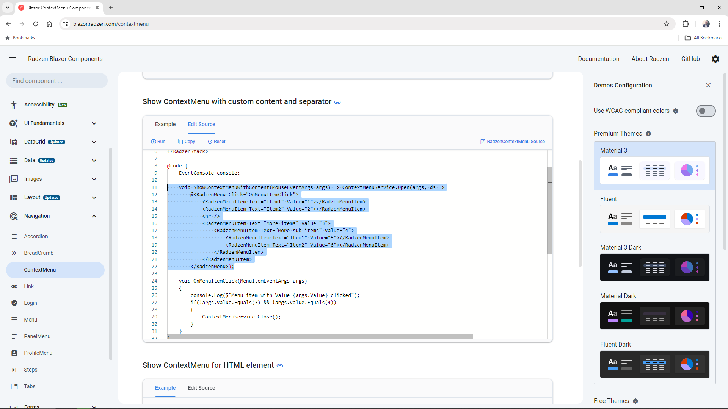Screen dimensions: 728x409
Task: Click the Layout sidebar icon
Action: [14, 198]
